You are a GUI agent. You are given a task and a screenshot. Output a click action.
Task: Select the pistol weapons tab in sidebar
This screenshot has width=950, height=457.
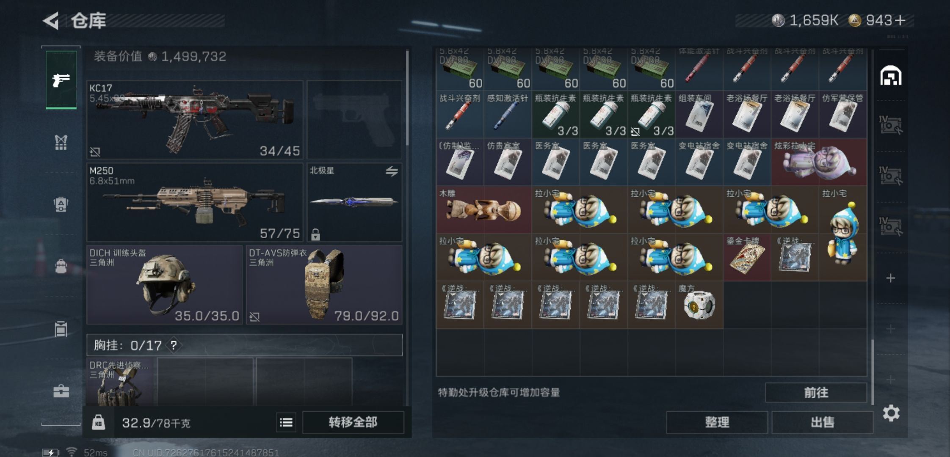[61, 80]
